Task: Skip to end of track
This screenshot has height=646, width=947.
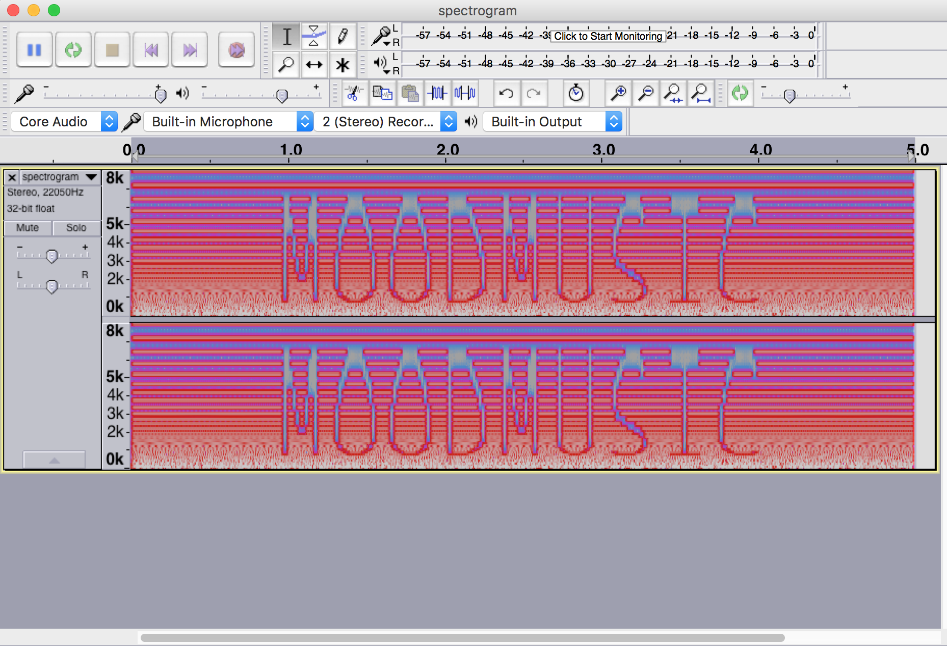Action: point(190,50)
